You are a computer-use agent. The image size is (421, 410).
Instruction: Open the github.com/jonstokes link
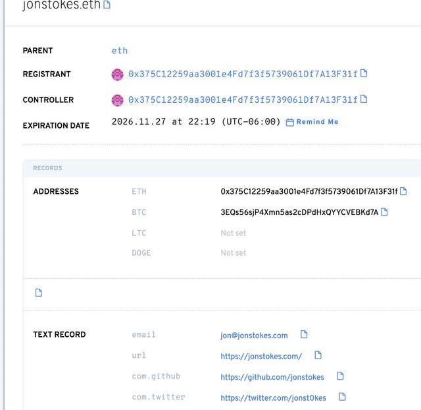click(272, 377)
